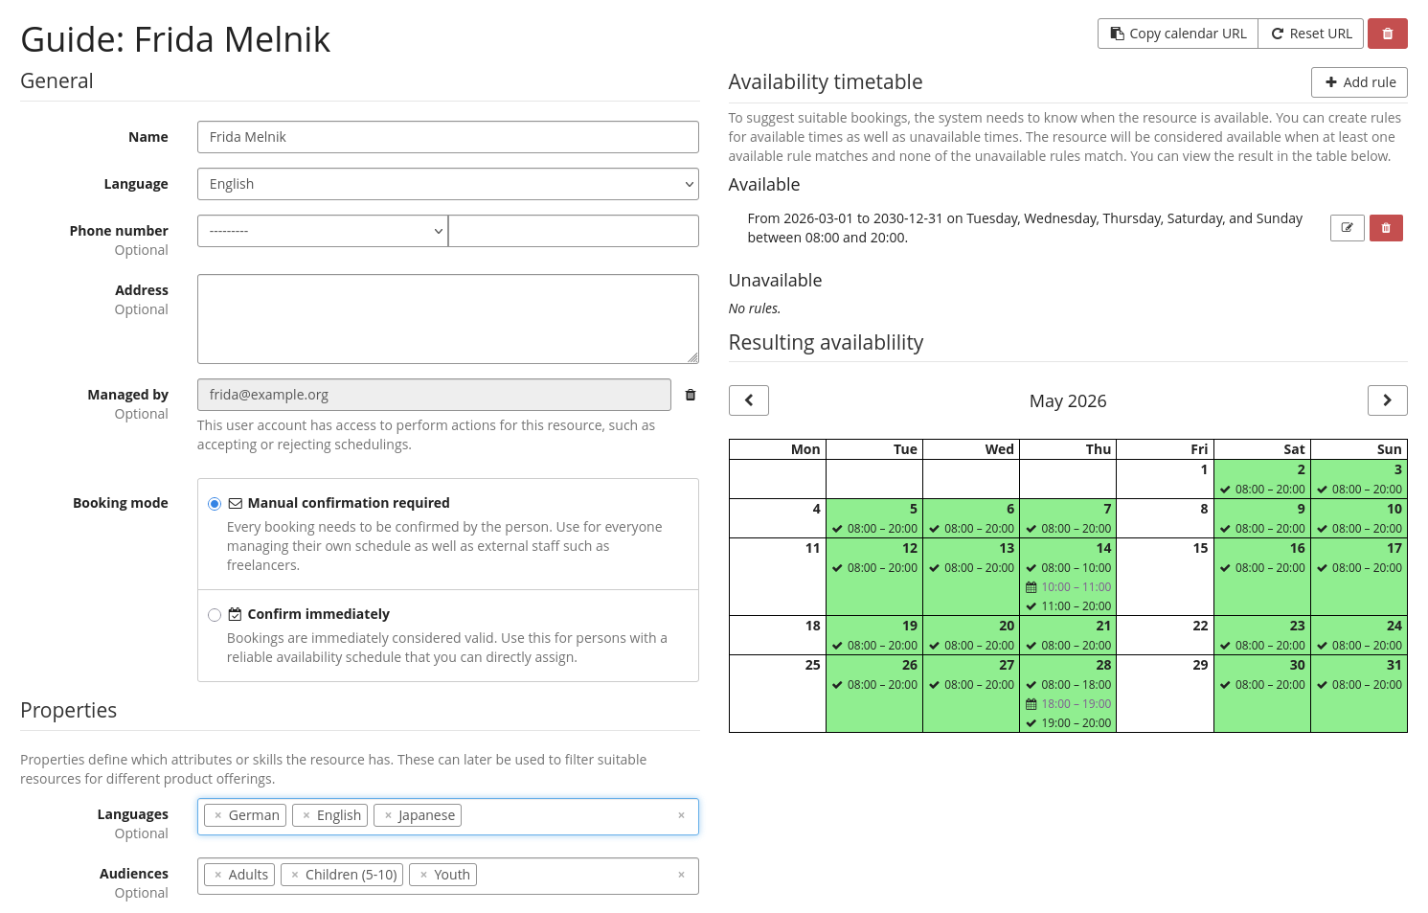Click Copy calendar URL button
This screenshot has height=913, width=1428.
click(x=1178, y=34)
